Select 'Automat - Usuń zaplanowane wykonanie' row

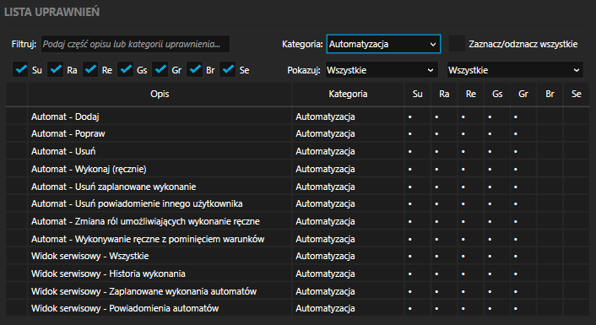pos(298,187)
